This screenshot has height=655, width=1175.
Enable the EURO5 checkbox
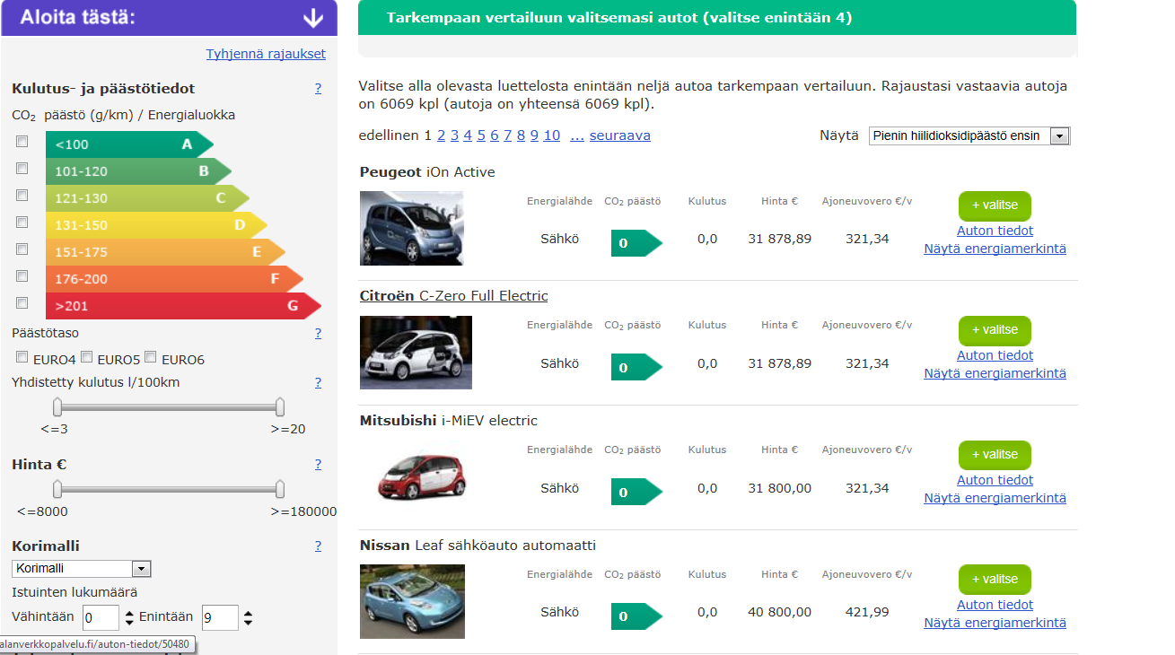coord(87,357)
